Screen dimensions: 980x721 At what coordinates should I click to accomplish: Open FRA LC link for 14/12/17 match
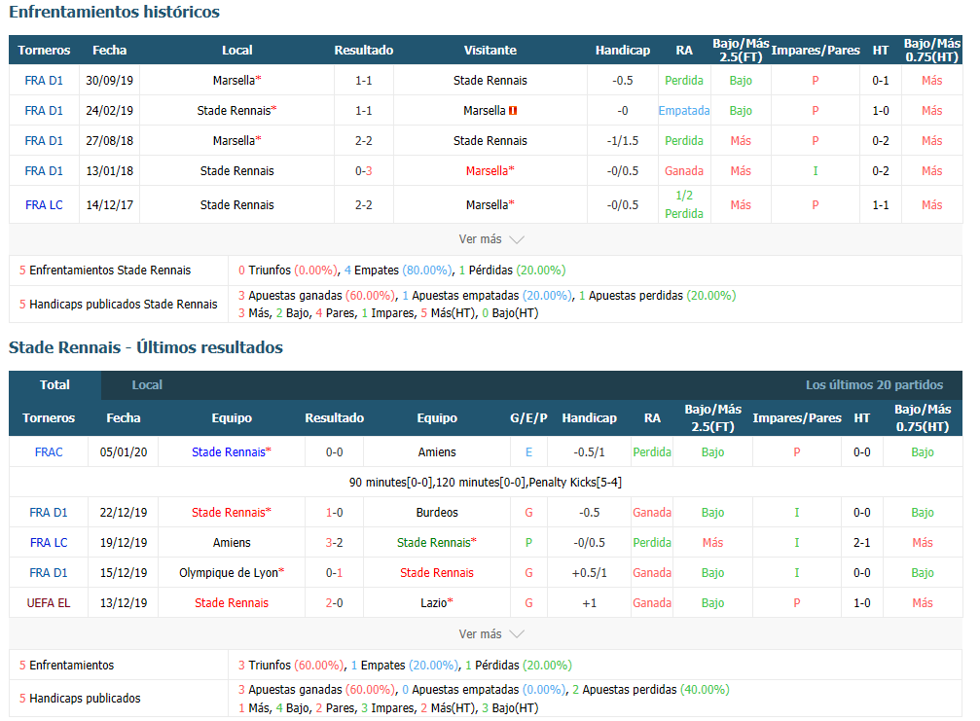tap(44, 205)
